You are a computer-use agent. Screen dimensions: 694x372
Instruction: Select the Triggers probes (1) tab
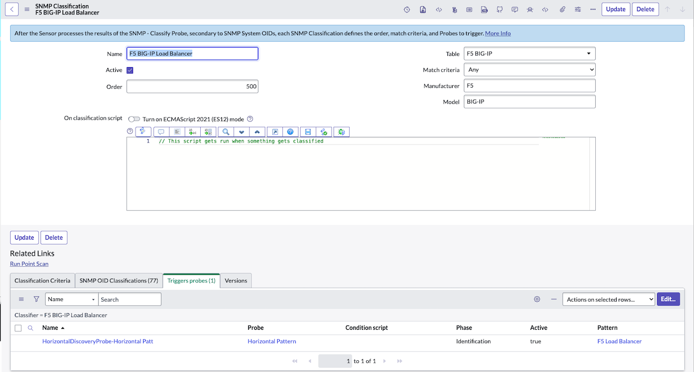(x=192, y=280)
